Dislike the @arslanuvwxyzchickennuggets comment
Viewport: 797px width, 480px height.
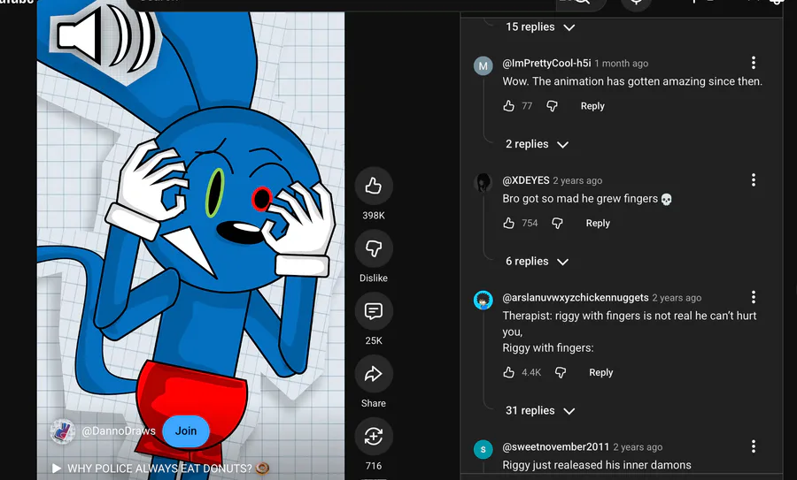[561, 372]
